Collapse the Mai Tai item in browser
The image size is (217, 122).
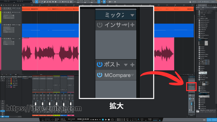point(198,58)
